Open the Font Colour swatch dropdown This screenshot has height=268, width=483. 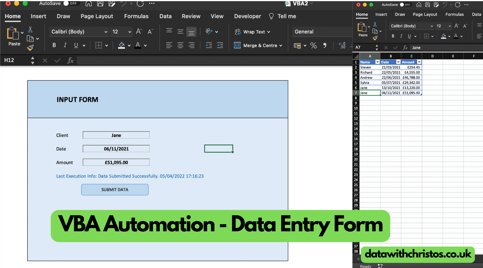click(145, 45)
